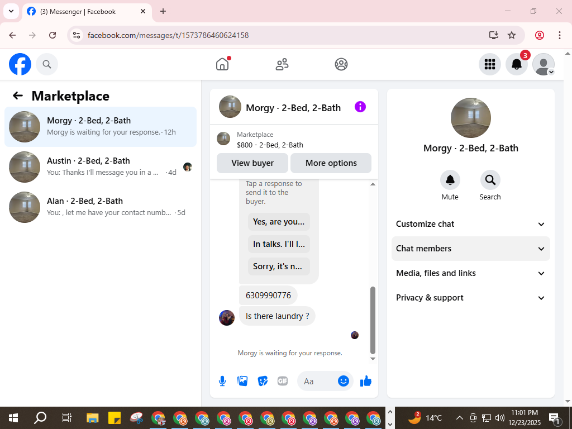Open the Windows Start menu
The image size is (572, 429).
point(13,418)
